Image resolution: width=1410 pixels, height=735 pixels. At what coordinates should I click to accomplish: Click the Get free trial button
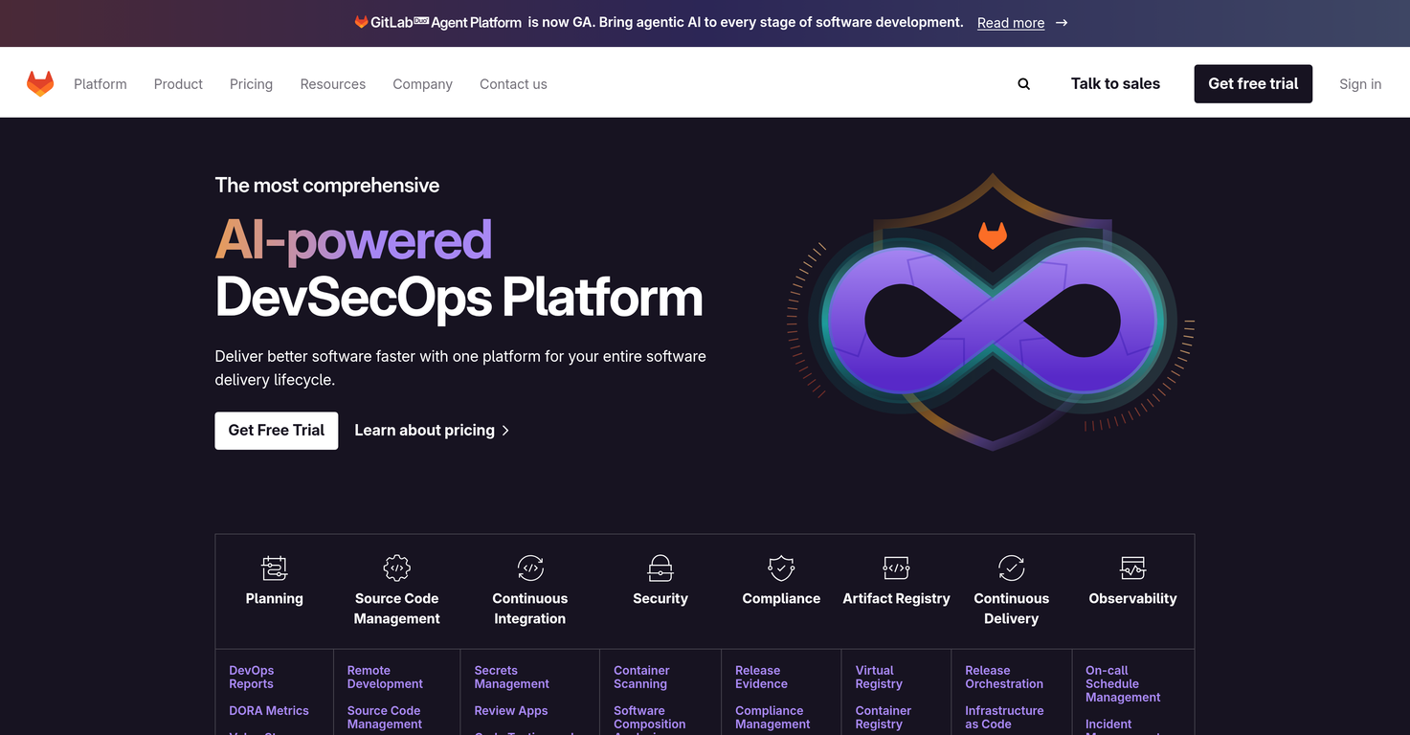pyautogui.click(x=1252, y=83)
